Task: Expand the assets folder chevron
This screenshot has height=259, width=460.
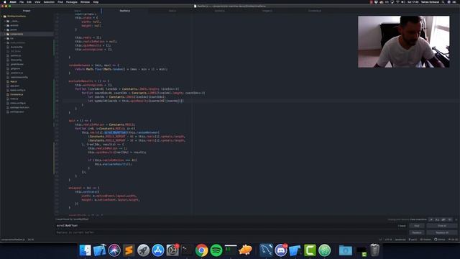Action: click(5, 29)
